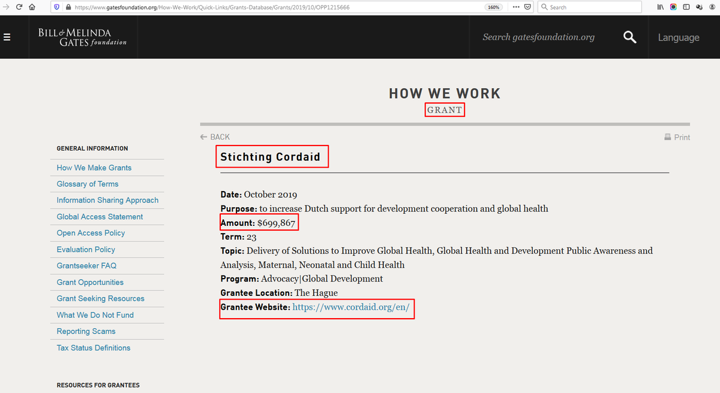Click the Bill & Melinda Gates Foundation logo

83,37
